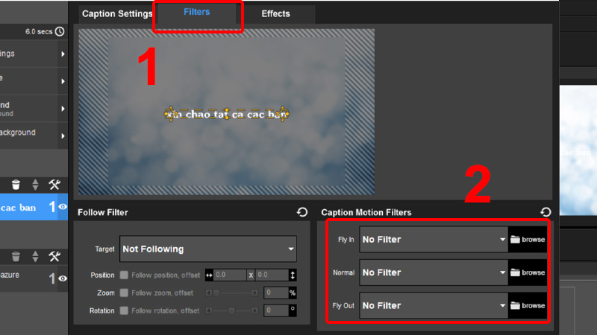Open the Target 'Not Following' dropdown
The height and width of the screenshot is (335, 597).
[207, 249]
